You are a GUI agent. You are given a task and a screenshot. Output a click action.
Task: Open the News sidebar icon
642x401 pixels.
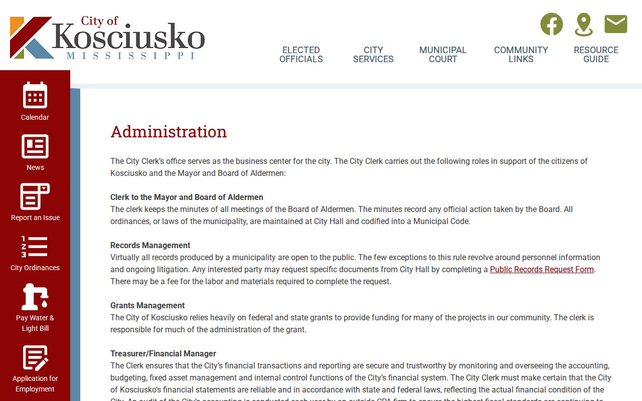point(35,146)
